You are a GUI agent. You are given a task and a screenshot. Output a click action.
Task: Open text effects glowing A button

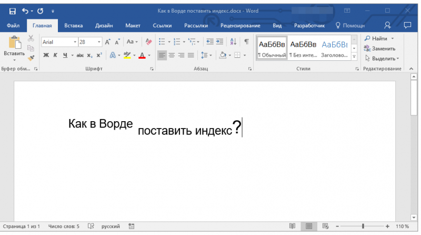[x=113, y=55]
